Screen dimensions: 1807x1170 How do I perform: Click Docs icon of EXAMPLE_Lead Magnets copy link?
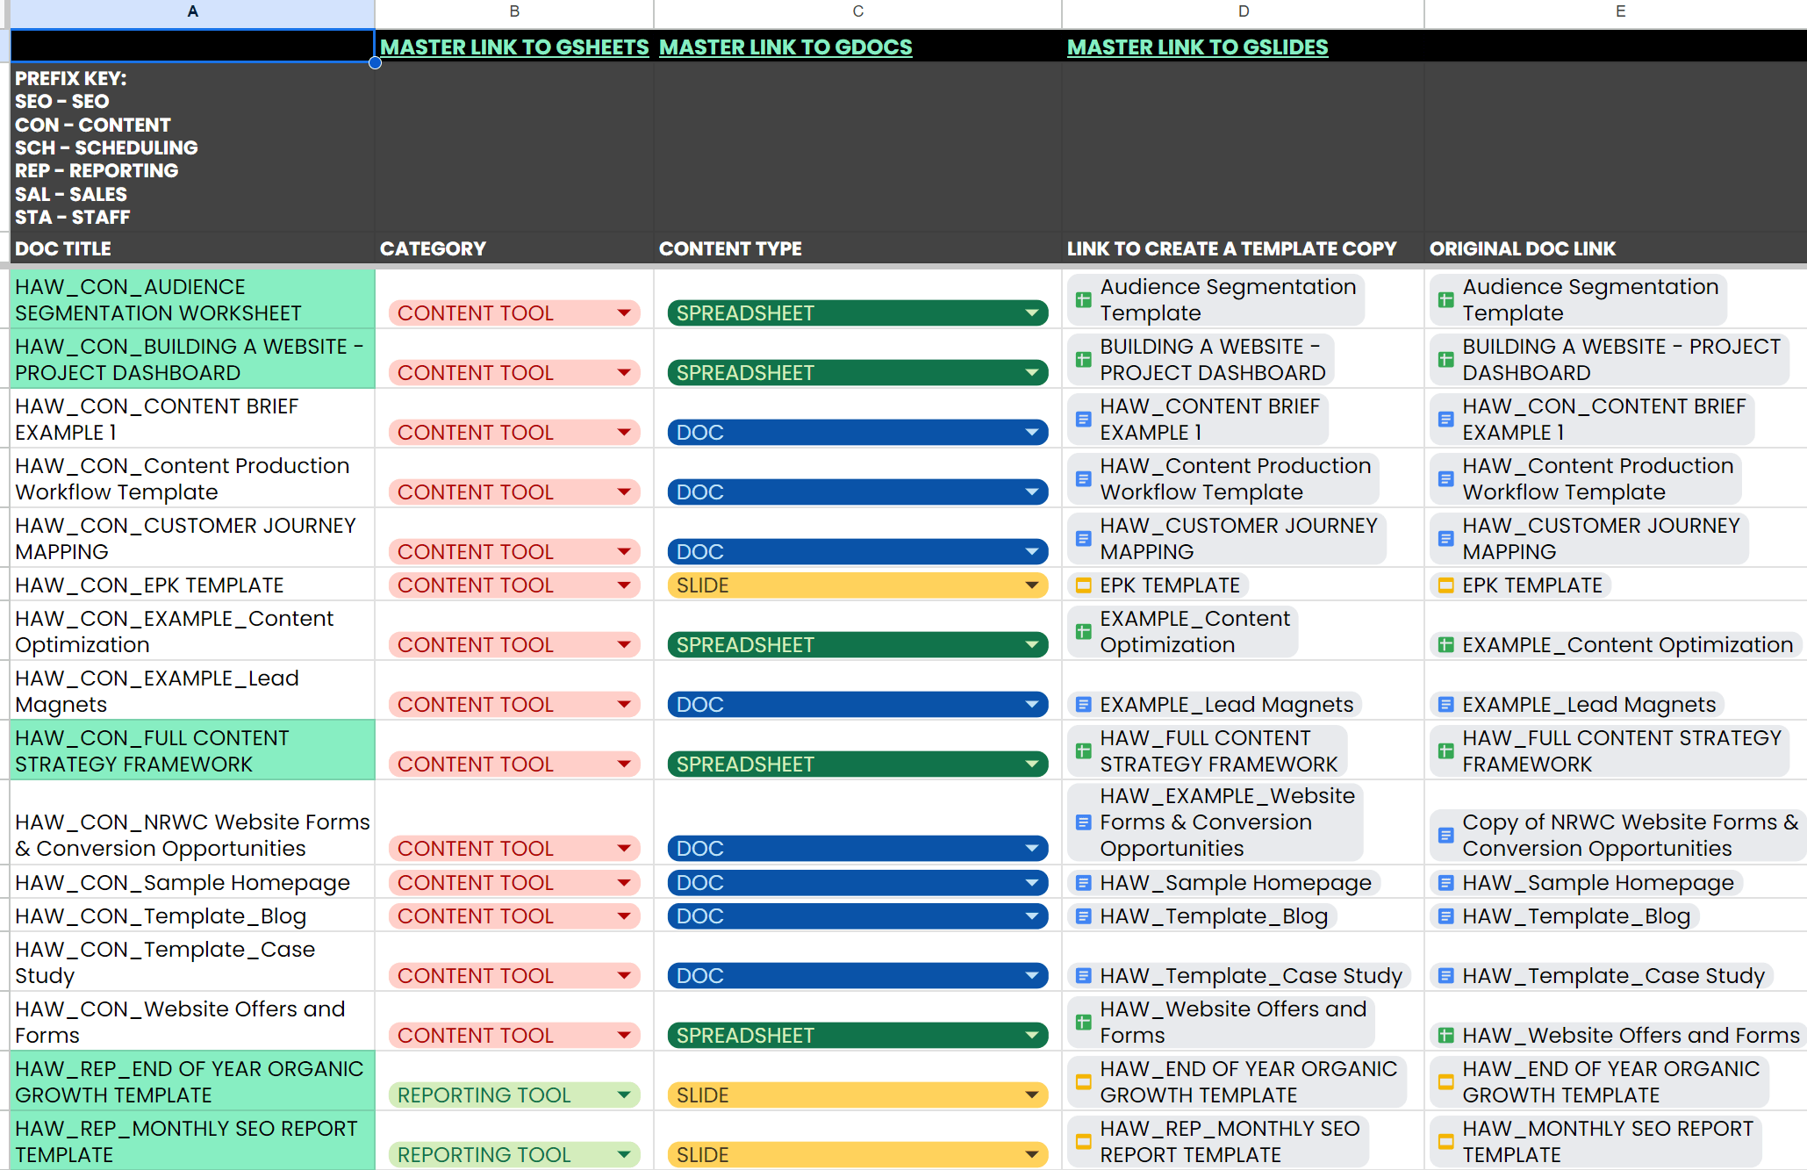point(1084,705)
